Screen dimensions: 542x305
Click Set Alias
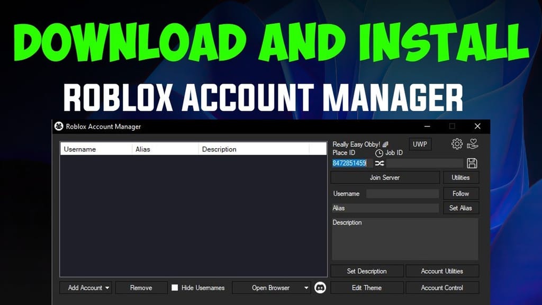460,208
